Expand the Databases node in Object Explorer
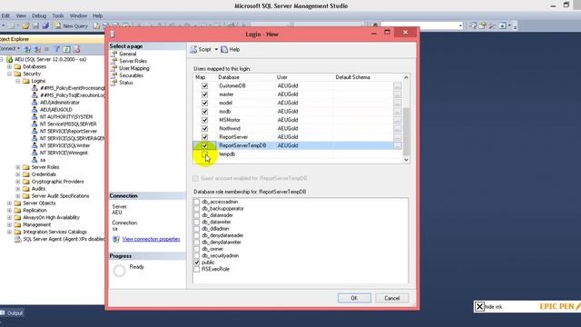The image size is (581, 327). point(9,66)
